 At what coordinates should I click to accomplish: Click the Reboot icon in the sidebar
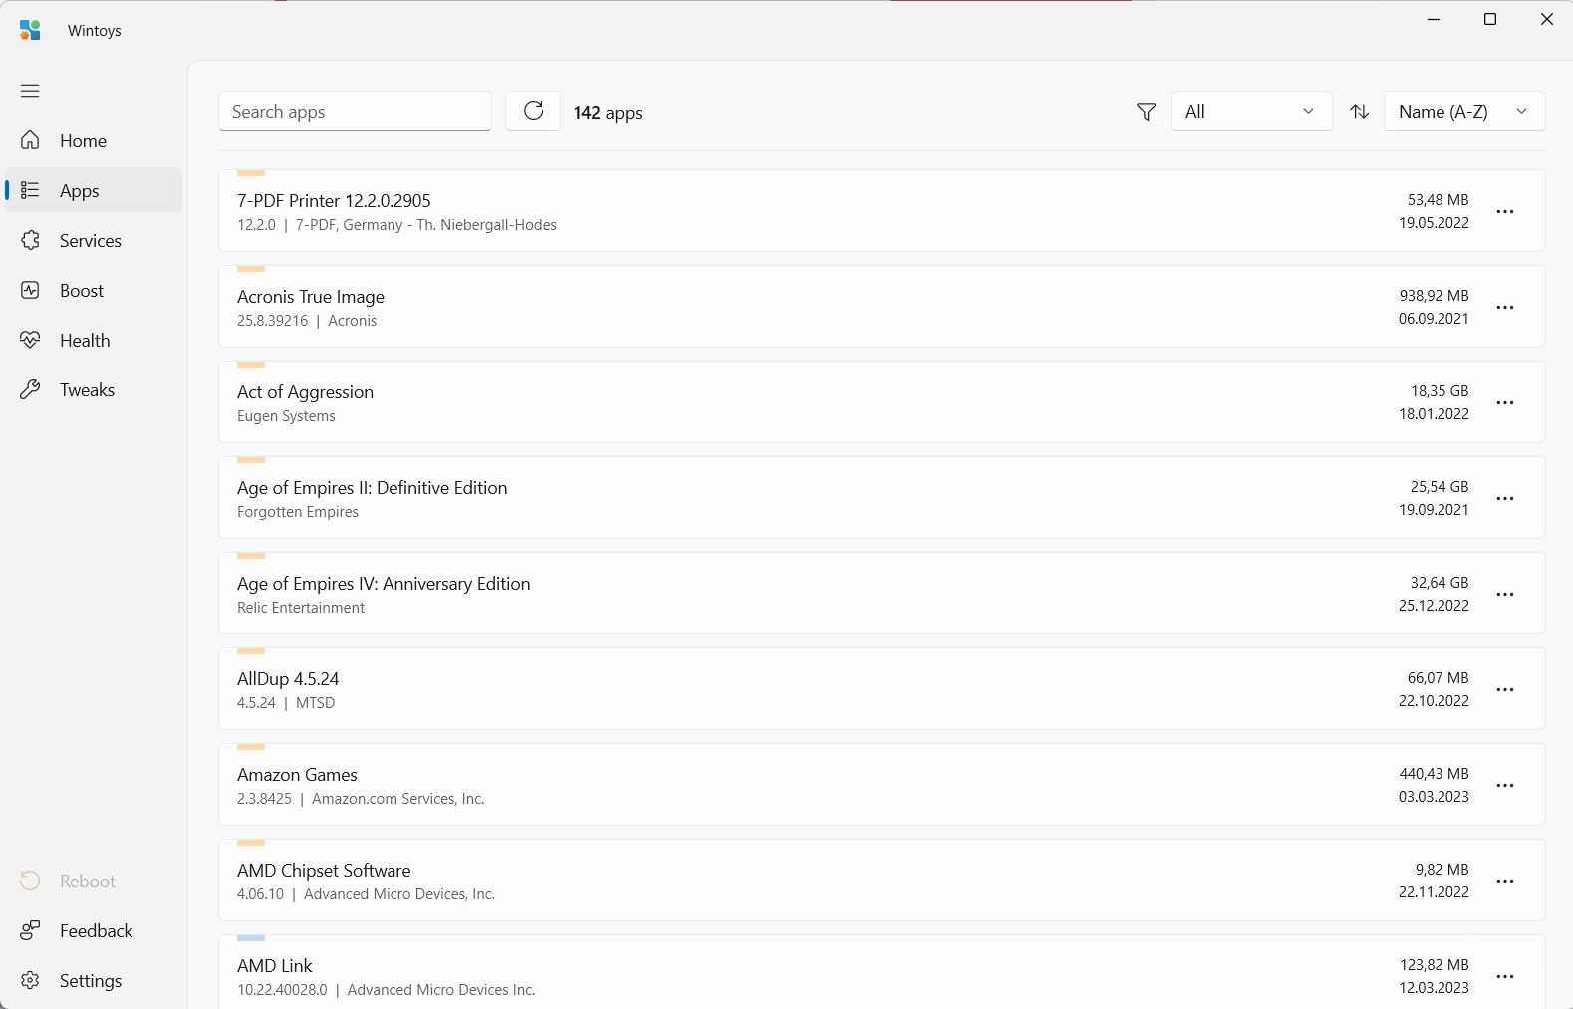click(31, 881)
